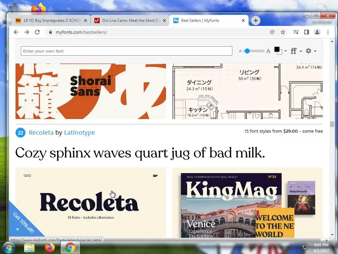This screenshot has width=338, height=254.
Task: Go forward in browser history
Action: pyautogui.click(x=27, y=32)
